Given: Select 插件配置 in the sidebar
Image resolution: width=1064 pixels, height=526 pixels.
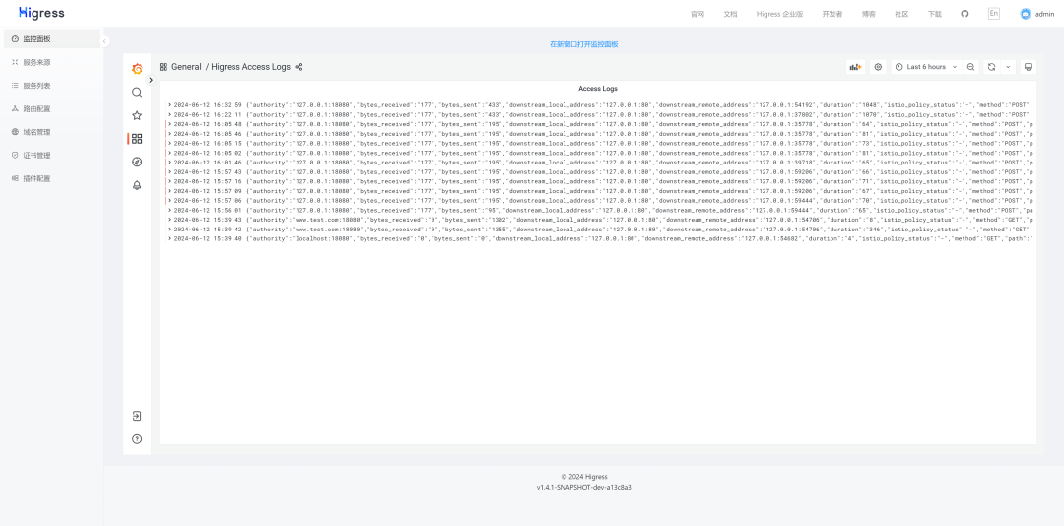Looking at the screenshot, I should coord(51,178).
